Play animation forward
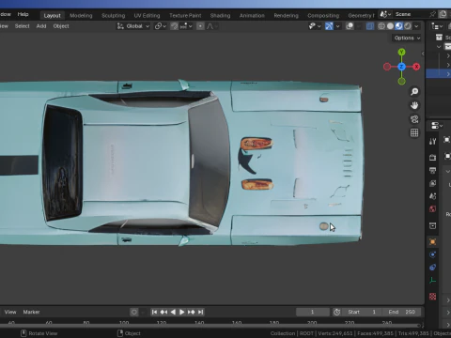 pyautogui.click(x=182, y=312)
